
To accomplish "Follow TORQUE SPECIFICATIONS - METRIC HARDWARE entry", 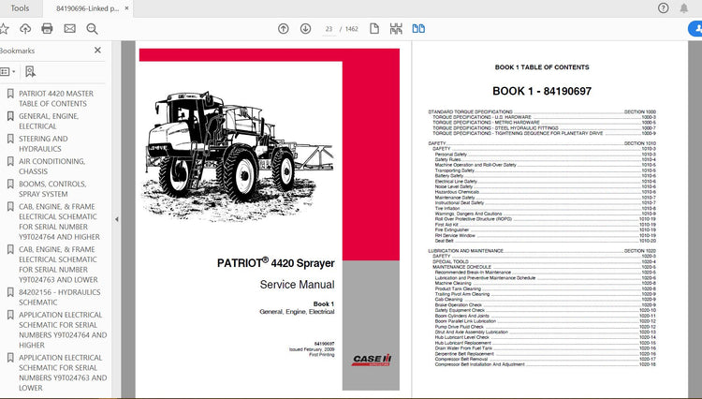I will (545, 123).
